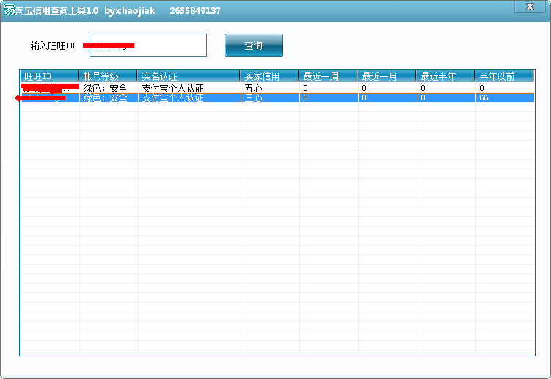The height and width of the screenshot is (379, 551).
Task: Sort by 旺旺ID column header
Action: 49,76
